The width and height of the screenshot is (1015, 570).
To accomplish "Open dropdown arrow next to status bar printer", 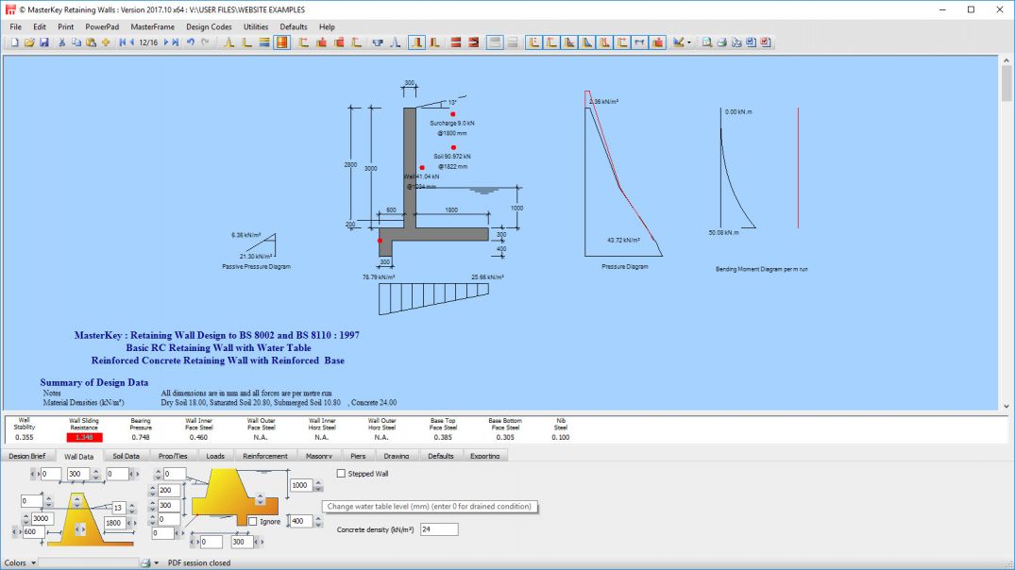I will 156,562.
